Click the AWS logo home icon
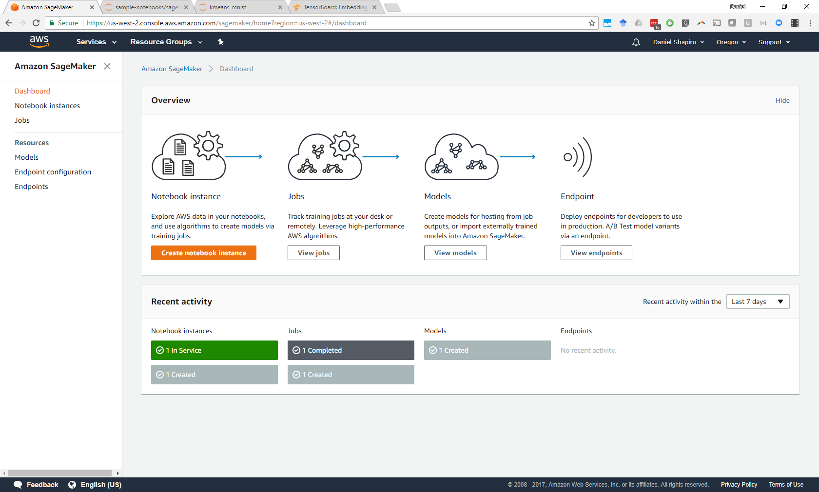The height and width of the screenshot is (492, 819). coord(39,42)
